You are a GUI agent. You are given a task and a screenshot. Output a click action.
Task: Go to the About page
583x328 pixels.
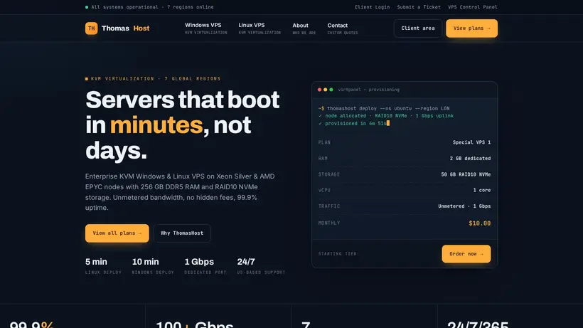(x=304, y=28)
